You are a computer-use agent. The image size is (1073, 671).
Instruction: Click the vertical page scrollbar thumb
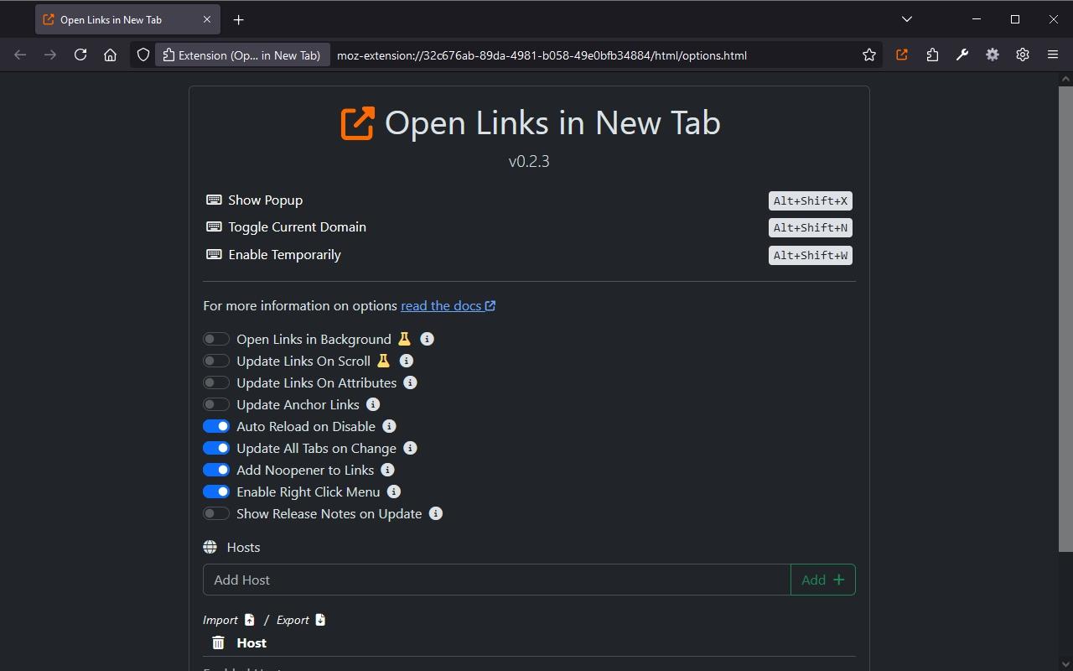pyautogui.click(x=1065, y=319)
